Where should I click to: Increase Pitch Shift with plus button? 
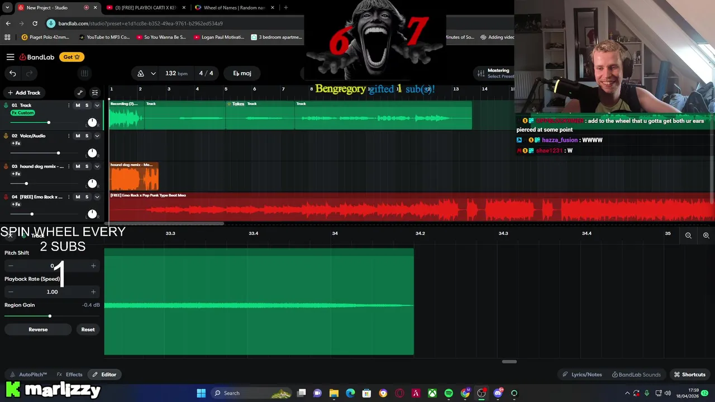(93, 266)
